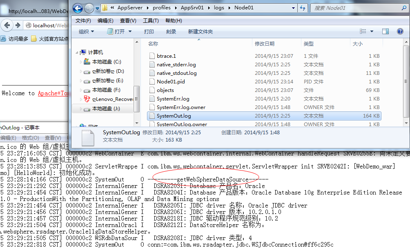Toggle the preview pane icon

click(385, 31)
